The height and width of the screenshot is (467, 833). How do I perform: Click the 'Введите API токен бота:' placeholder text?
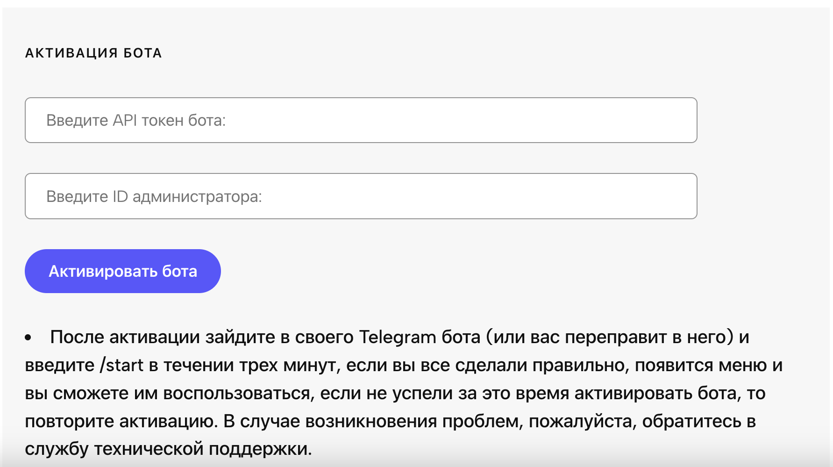pos(136,121)
